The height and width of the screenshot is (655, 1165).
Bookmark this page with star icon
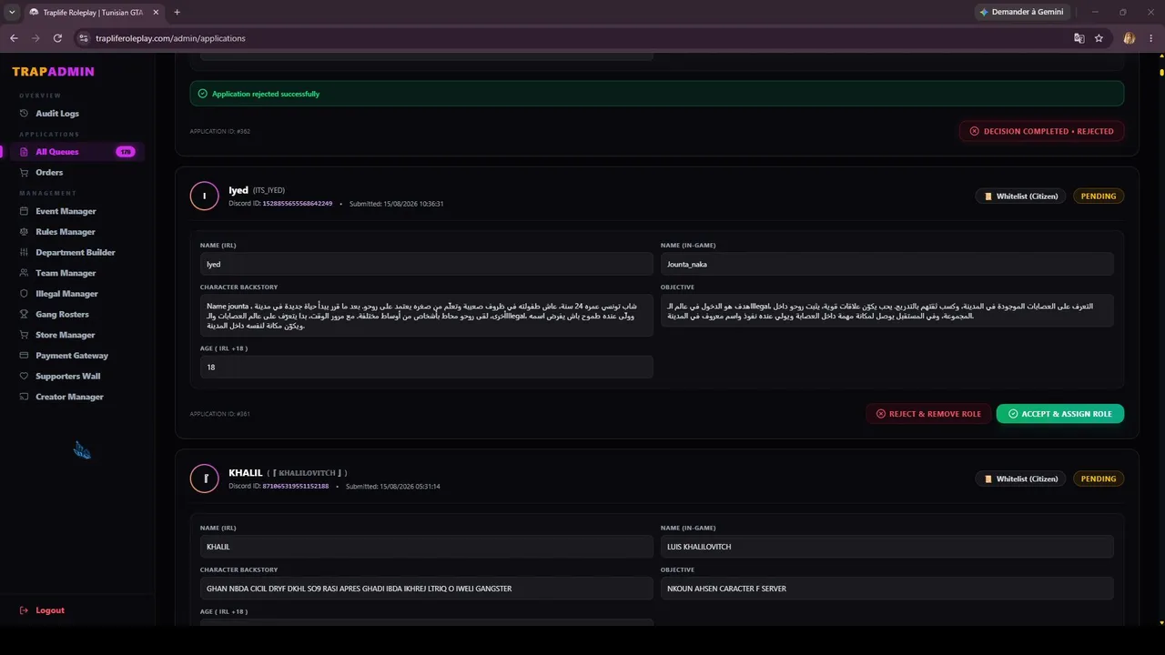1099,38
